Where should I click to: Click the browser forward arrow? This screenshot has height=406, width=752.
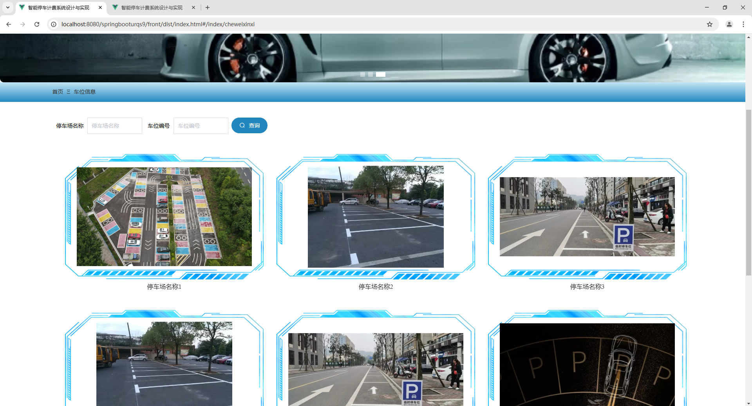tap(23, 24)
